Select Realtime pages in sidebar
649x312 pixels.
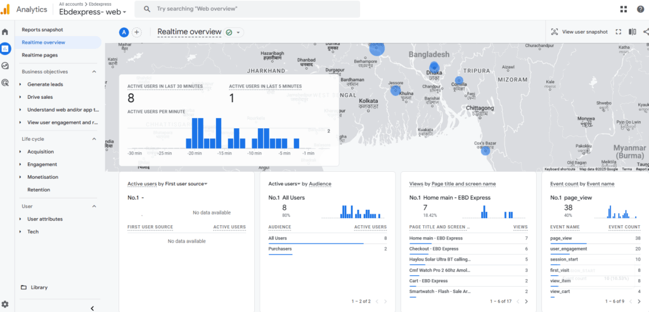tap(39, 55)
